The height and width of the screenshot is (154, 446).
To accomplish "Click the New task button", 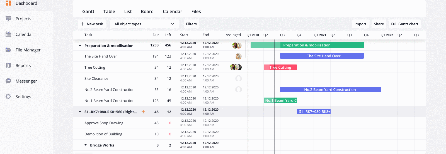I will [x=92, y=24].
